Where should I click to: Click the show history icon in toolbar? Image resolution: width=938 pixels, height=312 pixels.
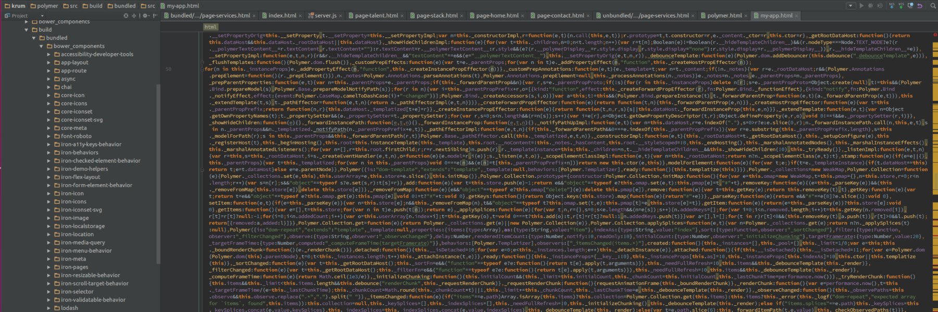tap(910, 6)
